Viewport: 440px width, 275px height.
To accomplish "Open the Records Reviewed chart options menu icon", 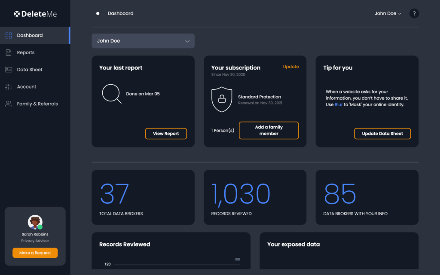I will 237,260.
